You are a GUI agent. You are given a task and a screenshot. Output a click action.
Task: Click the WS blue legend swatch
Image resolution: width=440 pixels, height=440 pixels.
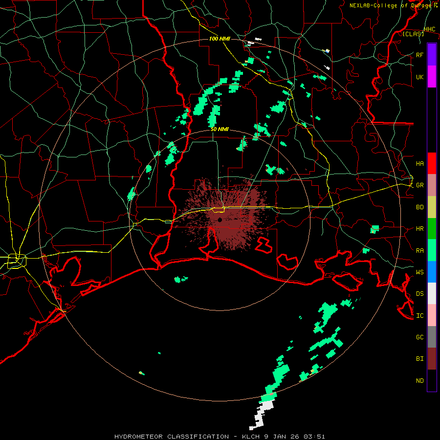432,272
